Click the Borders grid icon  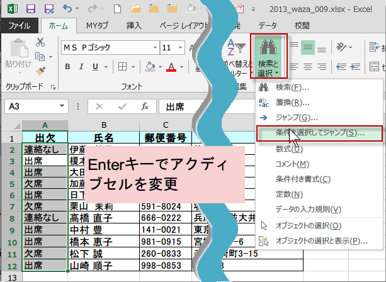[122, 67]
